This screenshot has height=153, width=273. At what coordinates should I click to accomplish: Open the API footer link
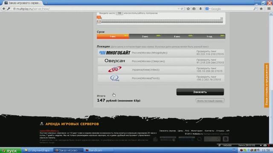pos(228,131)
